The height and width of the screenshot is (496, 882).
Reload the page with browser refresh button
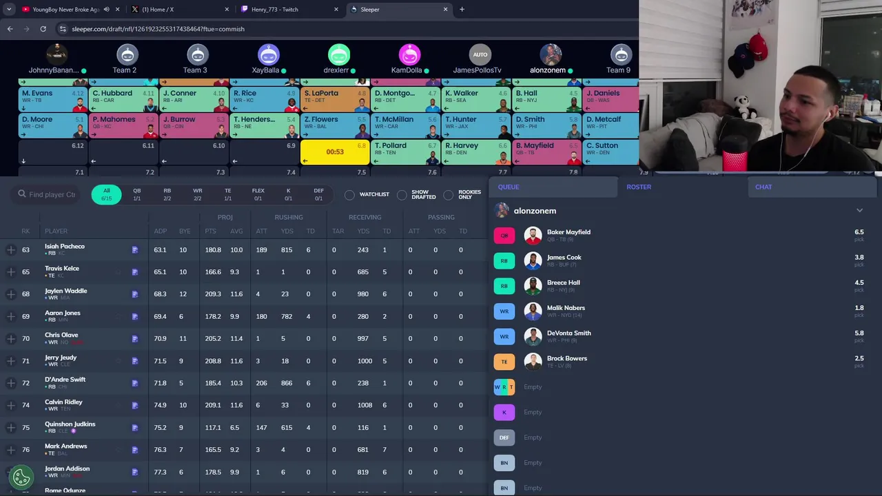[43, 29]
